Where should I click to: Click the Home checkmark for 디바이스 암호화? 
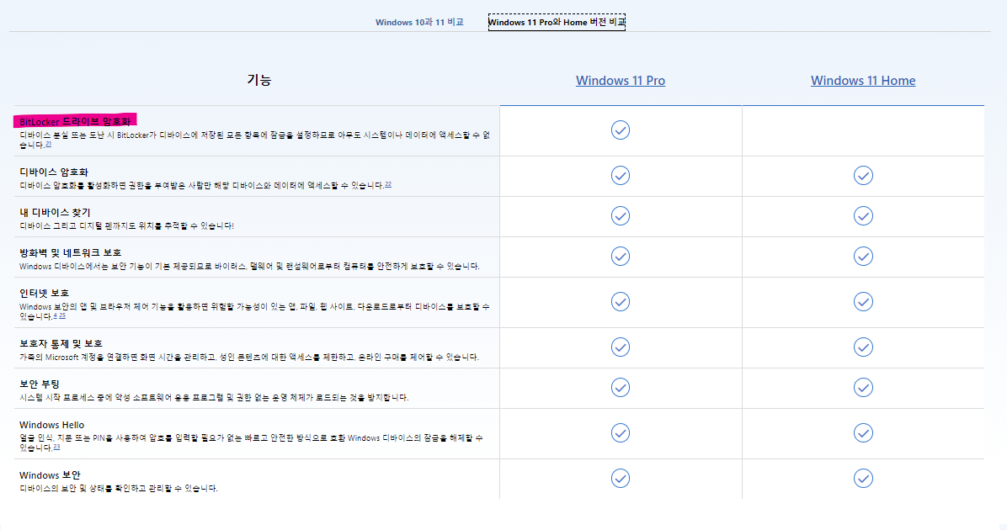point(863,175)
